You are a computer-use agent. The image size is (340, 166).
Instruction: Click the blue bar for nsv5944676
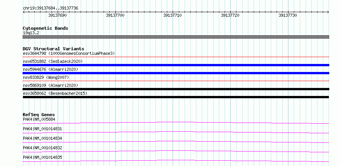176,73
